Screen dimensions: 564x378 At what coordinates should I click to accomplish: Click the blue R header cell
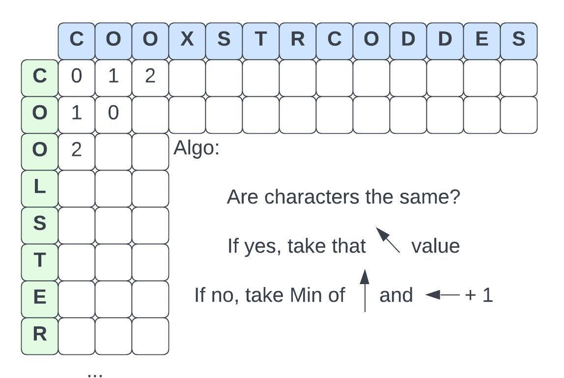(x=298, y=39)
